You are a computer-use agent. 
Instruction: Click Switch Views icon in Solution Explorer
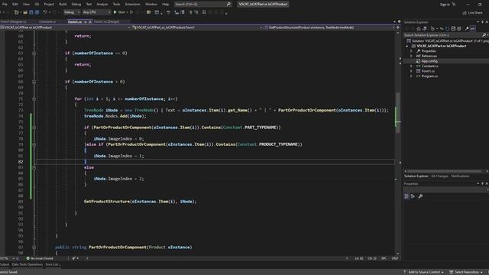pos(425,29)
